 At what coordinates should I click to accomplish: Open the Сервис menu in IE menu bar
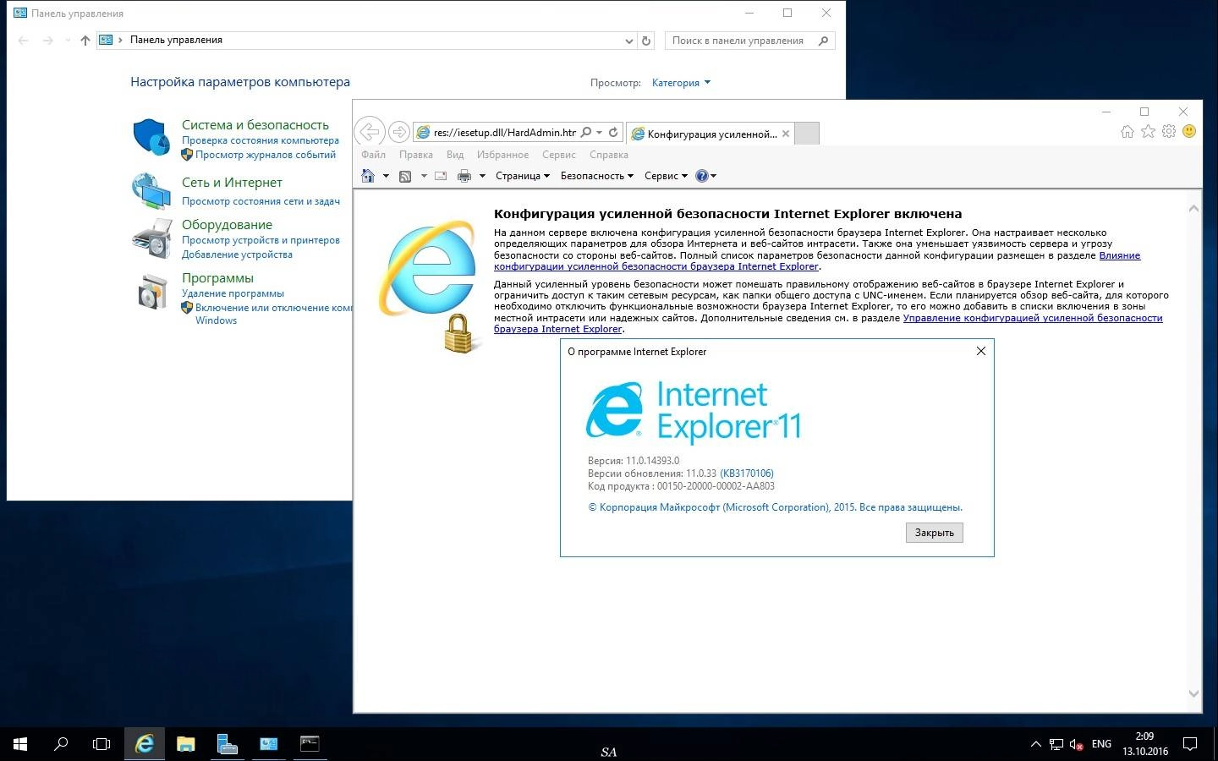[559, 155]
